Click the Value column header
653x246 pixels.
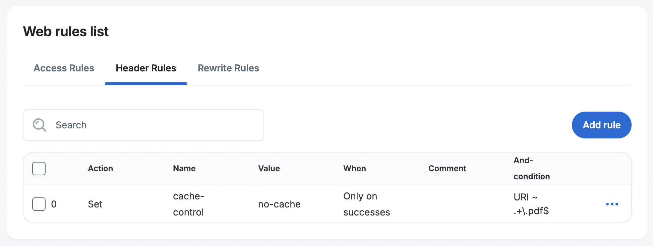pos(269,169)
